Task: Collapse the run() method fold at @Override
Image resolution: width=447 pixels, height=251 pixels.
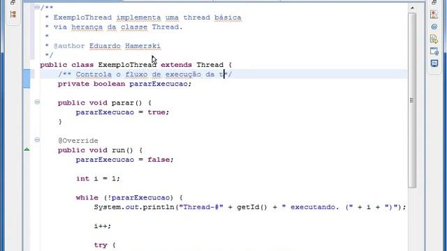Action: [37, 139]
